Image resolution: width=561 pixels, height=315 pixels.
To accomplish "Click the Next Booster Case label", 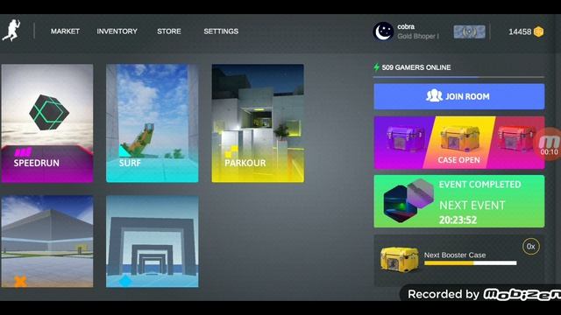I will click(455, 255).
